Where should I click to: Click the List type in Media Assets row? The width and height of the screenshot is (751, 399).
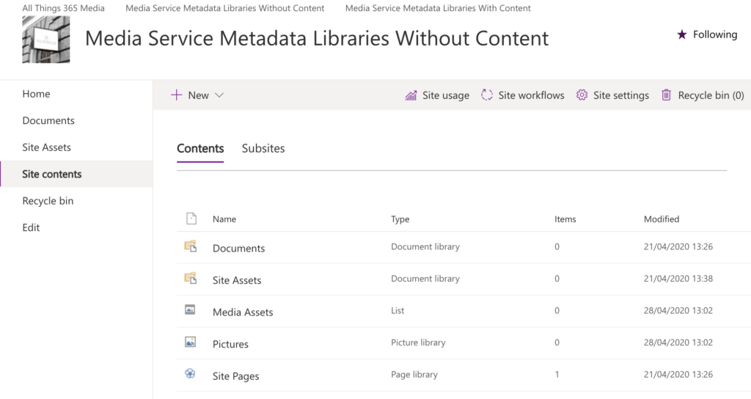tap(398, 310)
